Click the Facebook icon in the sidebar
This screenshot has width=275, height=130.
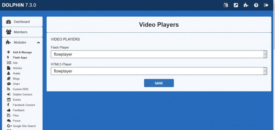pyautogui.click(x=8, y=105)
